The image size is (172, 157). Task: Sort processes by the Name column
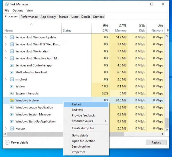pyautogui.click(x=32, y=28)
